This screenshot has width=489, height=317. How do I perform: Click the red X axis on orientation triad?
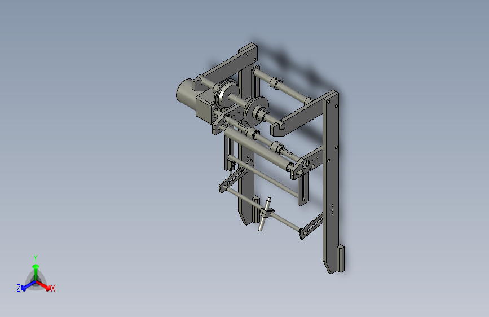[x=45, y=286]
